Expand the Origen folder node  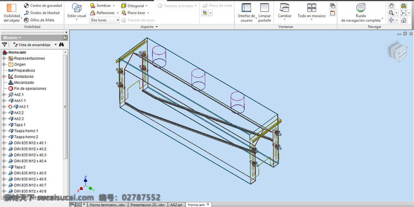[4, 64]
